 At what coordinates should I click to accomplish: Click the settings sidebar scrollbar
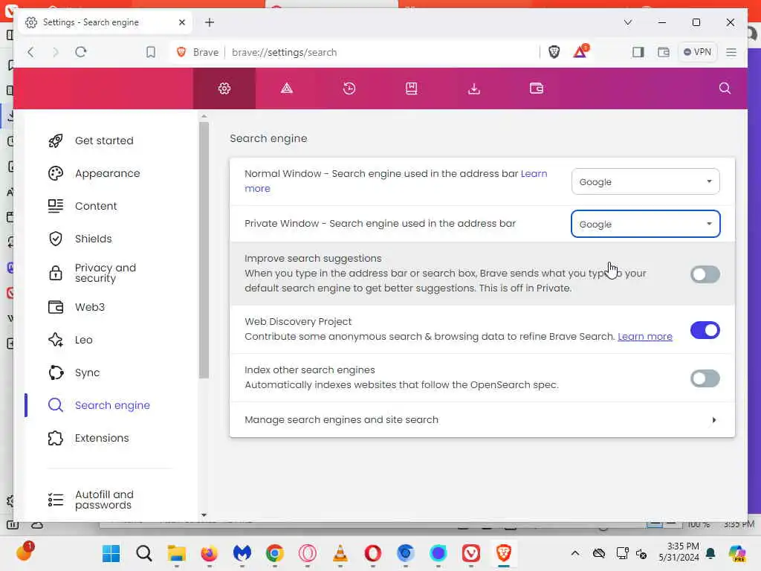pos(204,250)
